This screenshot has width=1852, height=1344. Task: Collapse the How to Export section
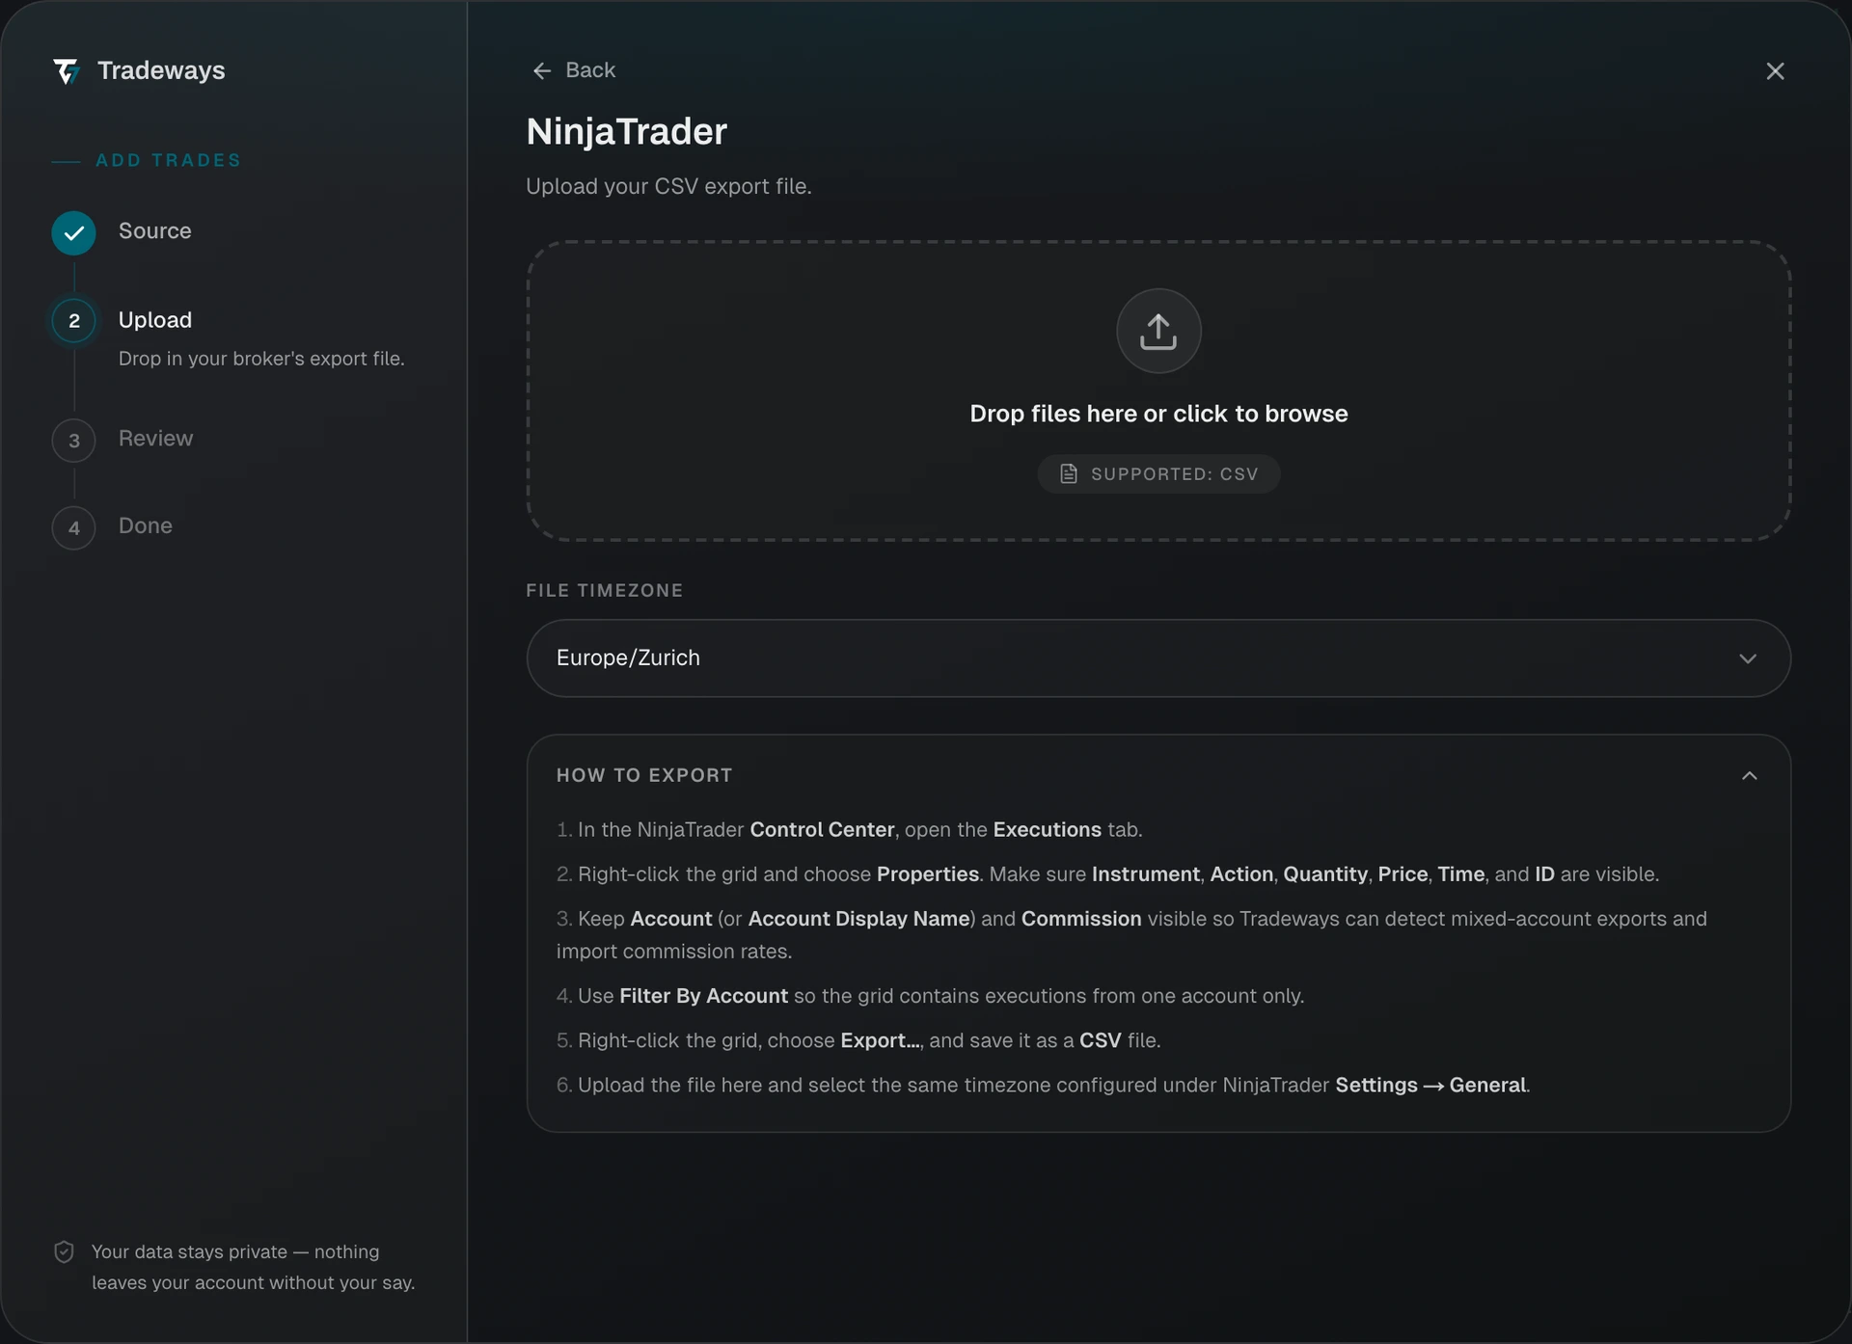(x=1750, y=776)
